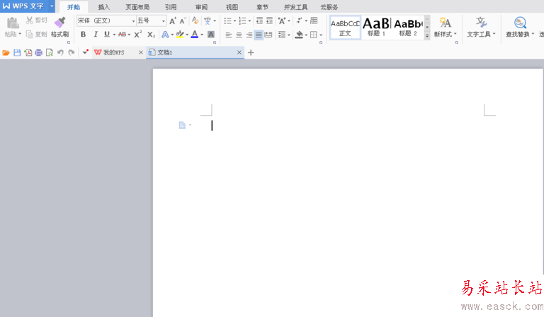Screen dimensions: 544x317
Task: Increase paragraph indent icon
Action: 269,21
